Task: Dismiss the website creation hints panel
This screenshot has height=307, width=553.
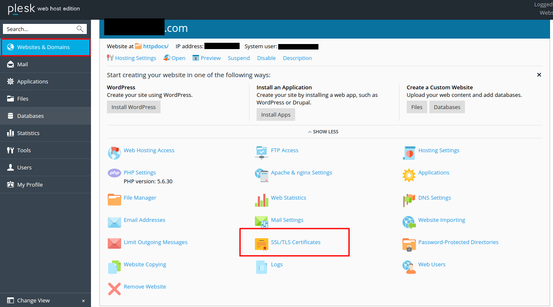Action: 539,75
